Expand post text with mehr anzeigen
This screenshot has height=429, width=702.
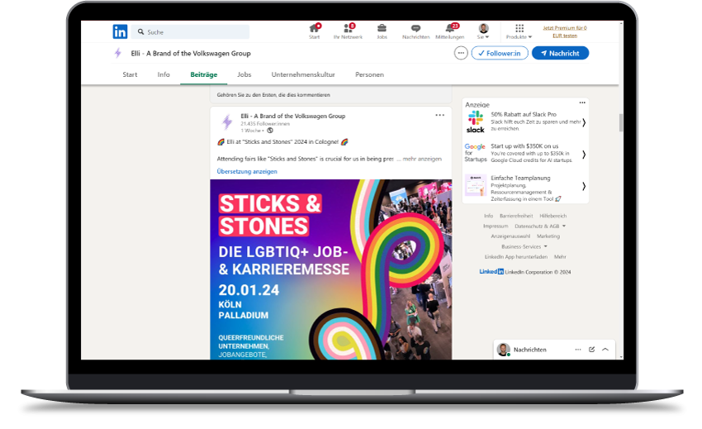pyautogui.click(x=422, y=159)
